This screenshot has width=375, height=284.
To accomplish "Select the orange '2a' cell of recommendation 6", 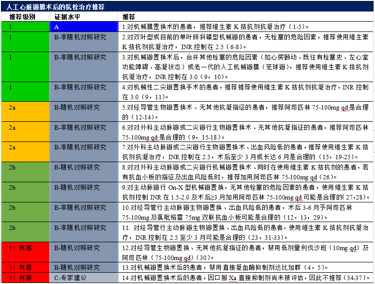I will pyautogui.click(x=26, y=132).
